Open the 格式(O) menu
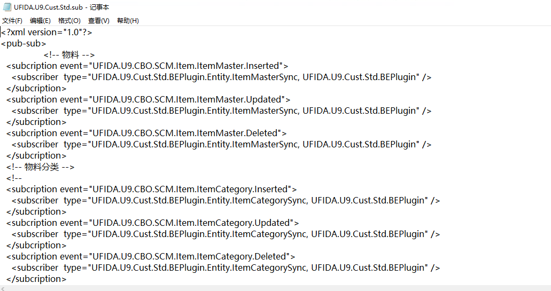 click(x=69, y=21)
